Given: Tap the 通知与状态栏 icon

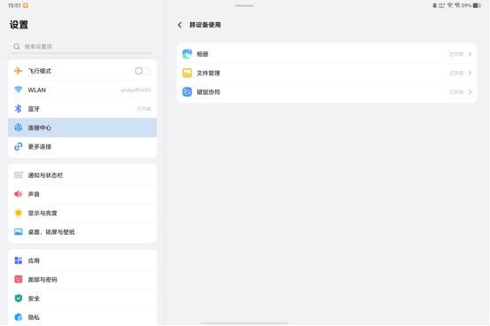Looking at the screenshot, I should 18,175.
